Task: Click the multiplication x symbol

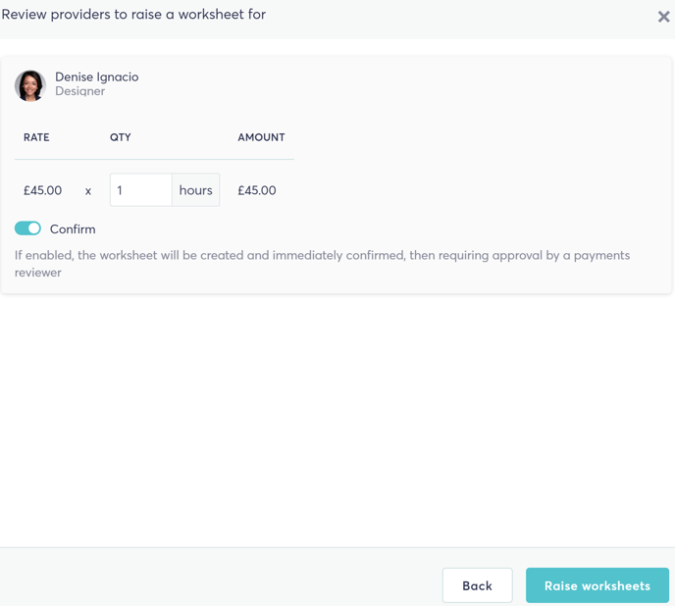Action: click(88, 191)
